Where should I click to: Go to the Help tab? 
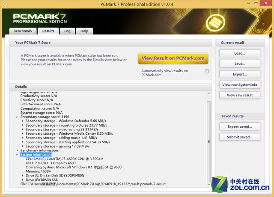click(x=84, y=31)
